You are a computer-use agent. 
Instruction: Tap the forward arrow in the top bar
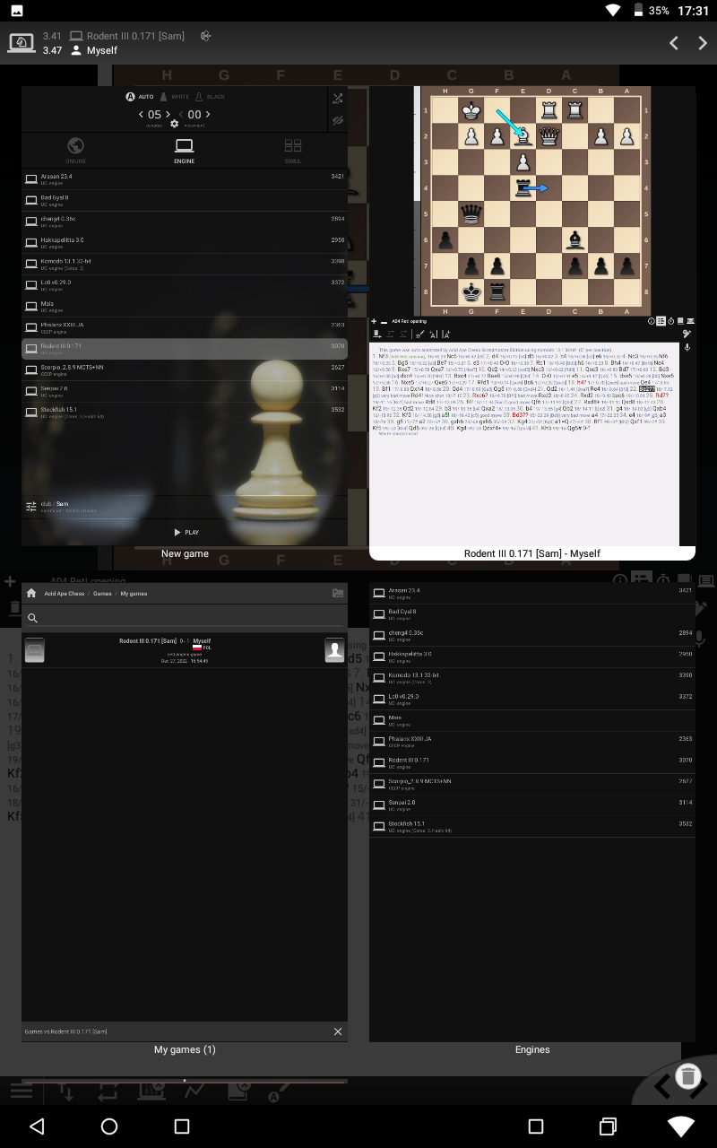703,42
